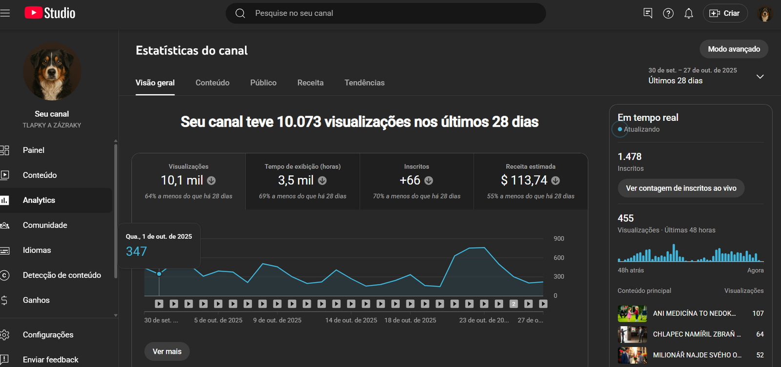The width and height of the screenshot is (781, 367).
Task: Click the down arrow icon beside +66
Action: pyautogui.click(x=429, y=181)
